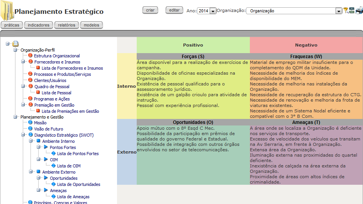Click red circle icon beside Clientes/Usuários
Screen dimensions: 363x204
point(31,80)
